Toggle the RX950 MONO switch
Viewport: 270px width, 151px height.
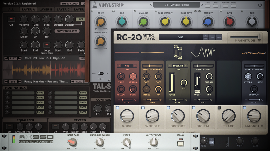[181, 144]
